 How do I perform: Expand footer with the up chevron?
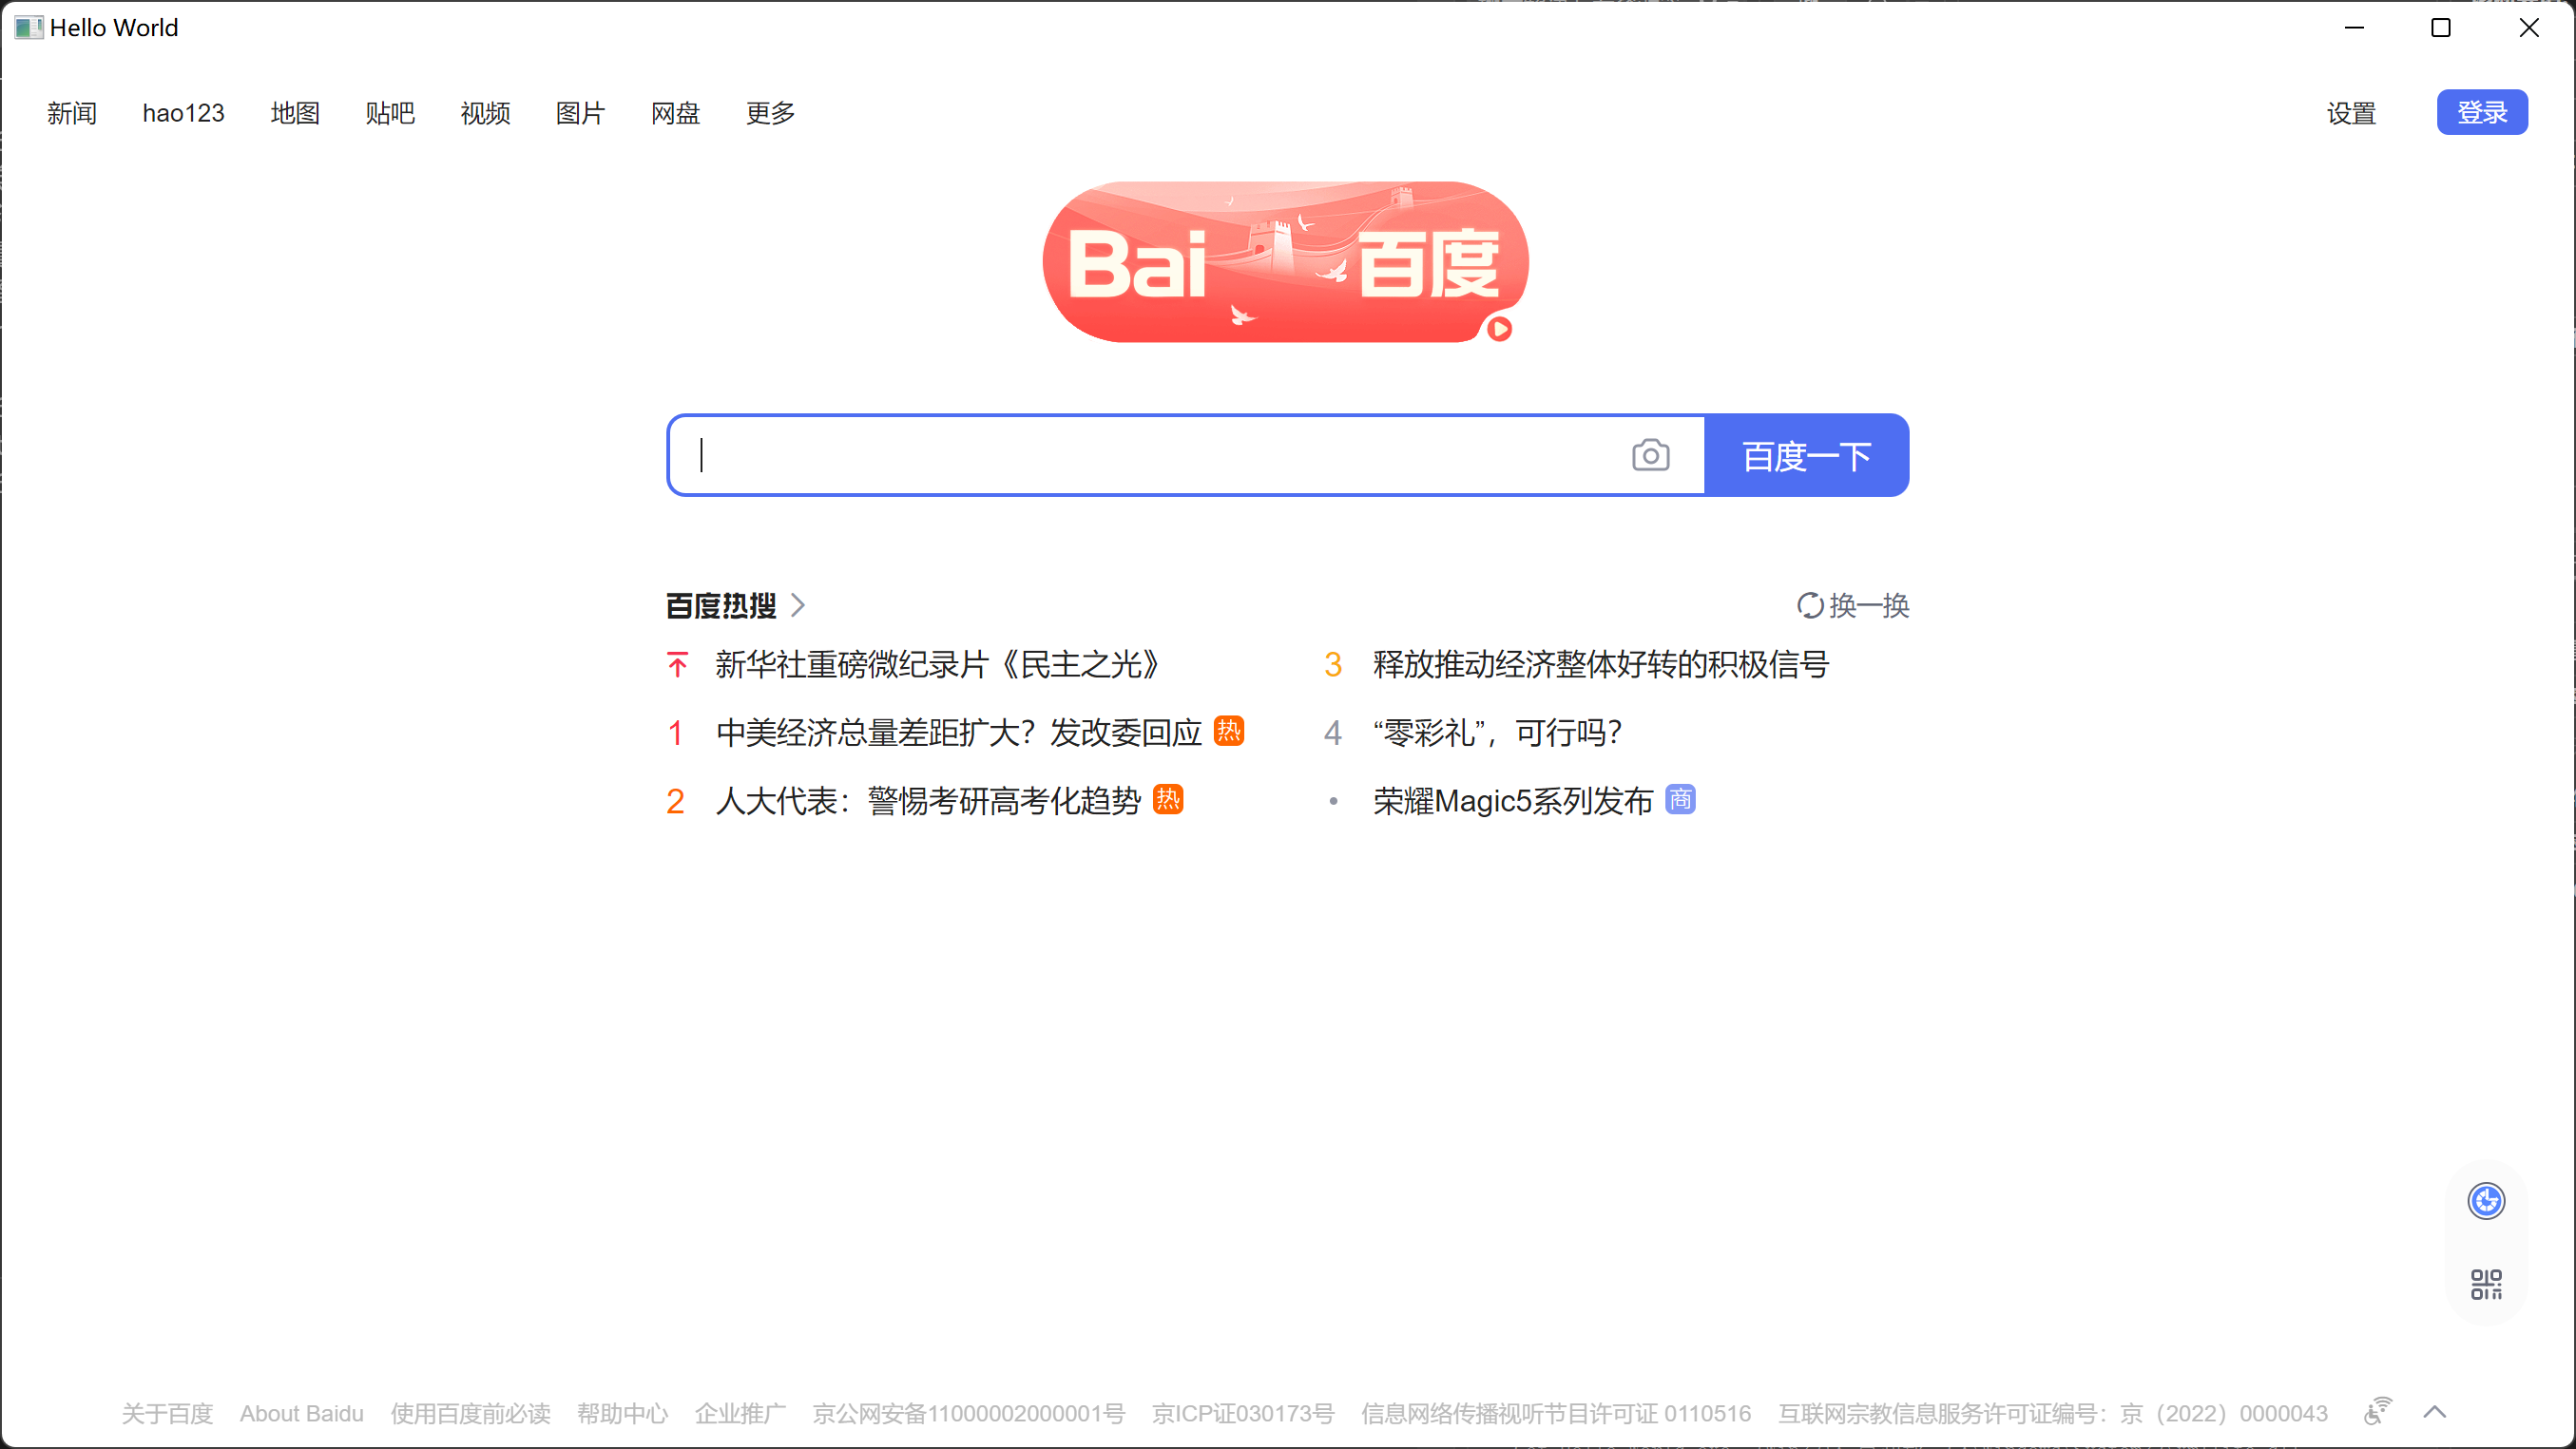[x=2435, y=1412]
